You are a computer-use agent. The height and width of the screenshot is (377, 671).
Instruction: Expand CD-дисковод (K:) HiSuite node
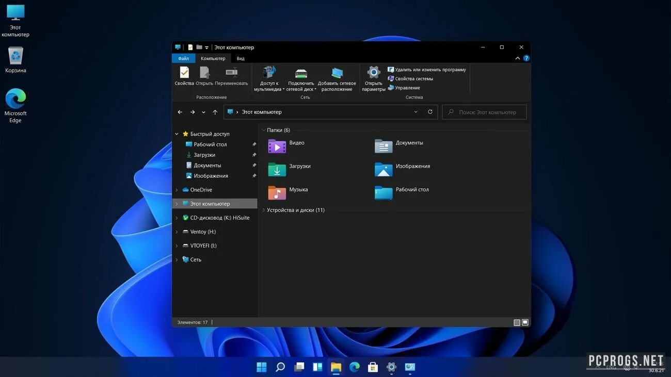(177, 218)
